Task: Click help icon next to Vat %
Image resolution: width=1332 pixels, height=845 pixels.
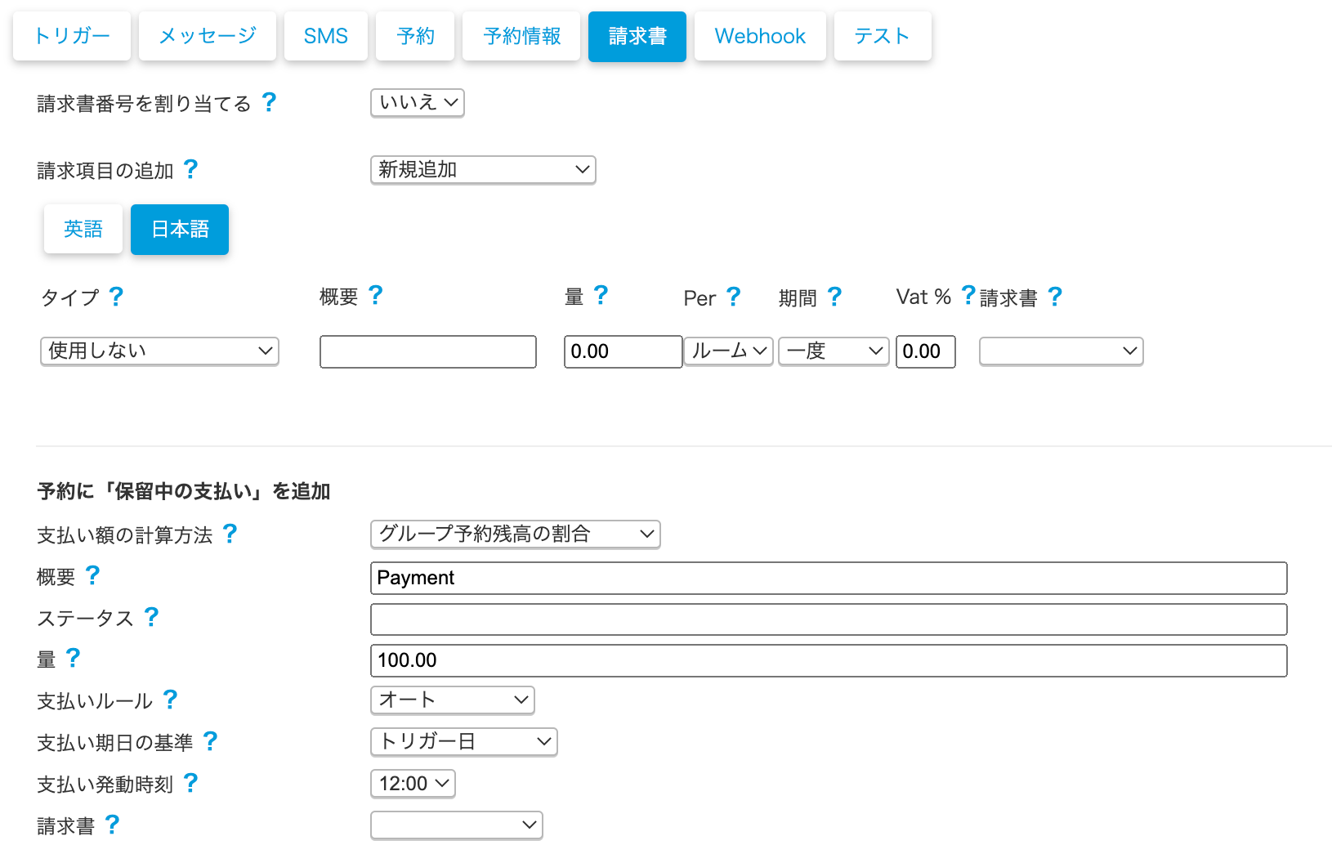Action: tap(968, 295)
